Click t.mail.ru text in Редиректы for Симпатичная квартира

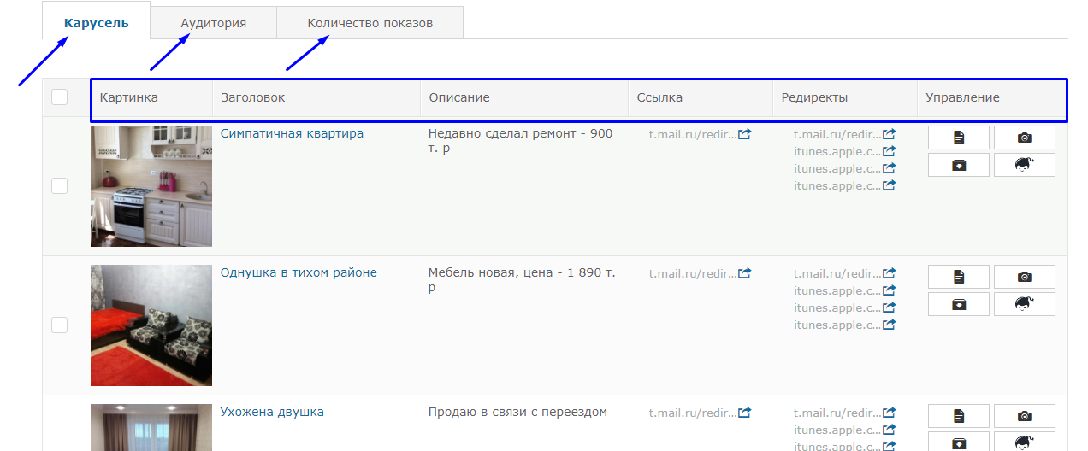click(x=837, y=134)
